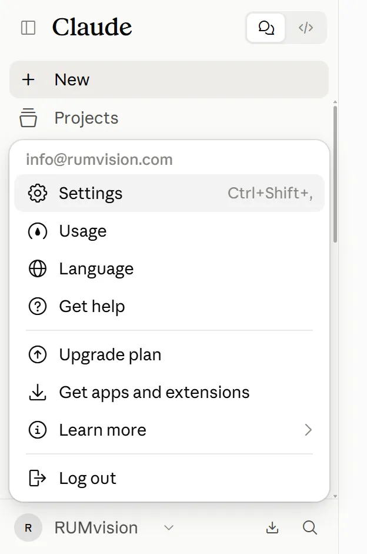Open the Usage menu item
Viewport: 367px width, 554px height.
click(169, 231)
